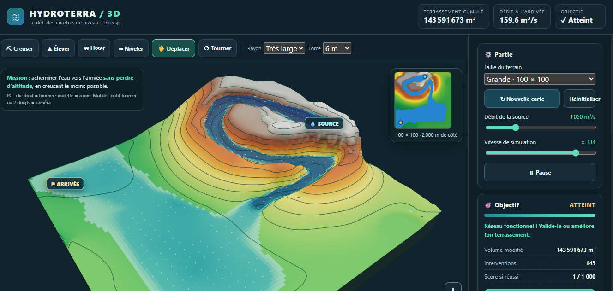Click the terrain minimap thumbnail
613x291 pixels.
(x=422, y=100)
